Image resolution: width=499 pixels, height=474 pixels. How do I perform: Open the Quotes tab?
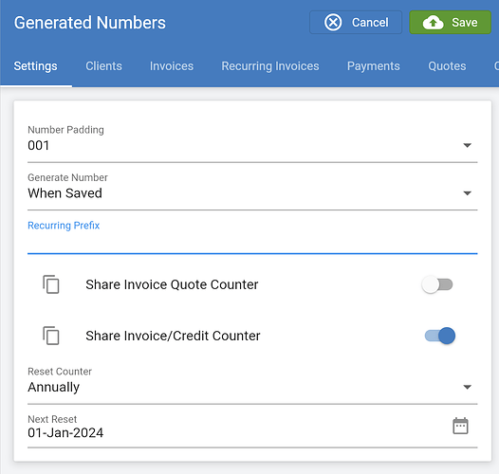coord(447,66)
